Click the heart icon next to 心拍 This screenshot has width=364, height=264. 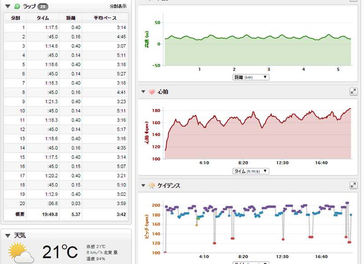point(152,92)
